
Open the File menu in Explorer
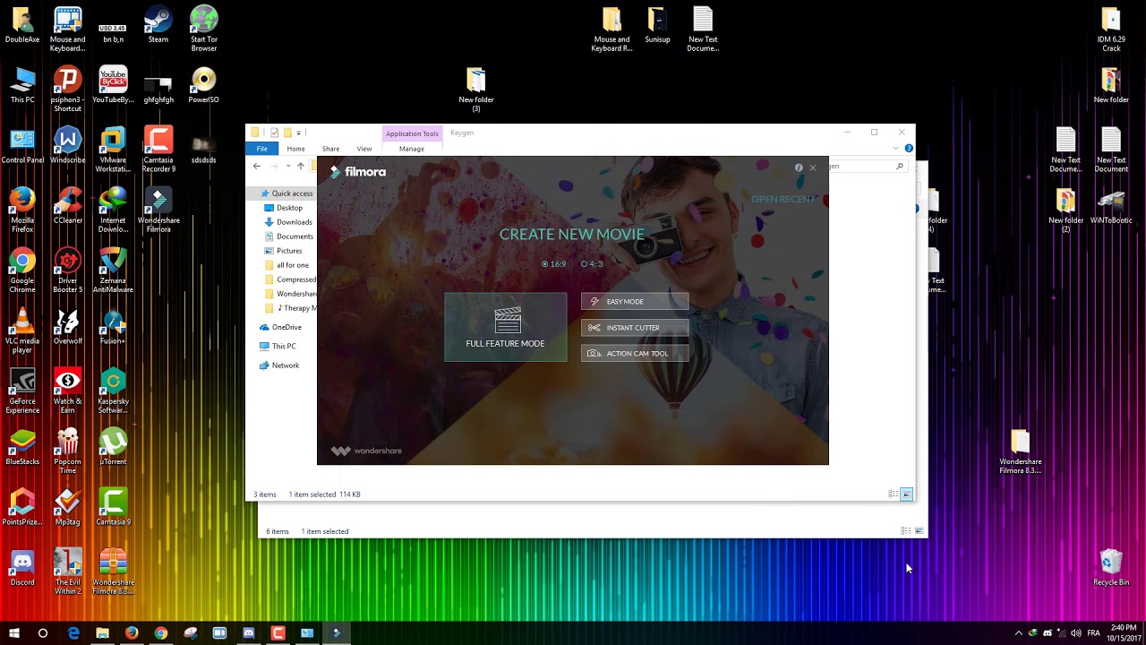pos(261,149)
